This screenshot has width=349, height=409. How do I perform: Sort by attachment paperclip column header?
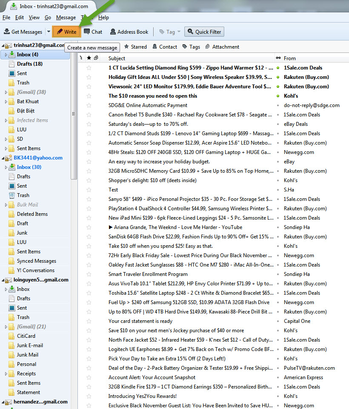(96, 58)
